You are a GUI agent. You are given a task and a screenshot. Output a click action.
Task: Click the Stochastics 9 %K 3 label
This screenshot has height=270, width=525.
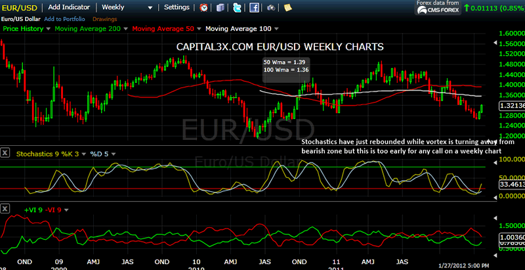(x=49, y=154)
